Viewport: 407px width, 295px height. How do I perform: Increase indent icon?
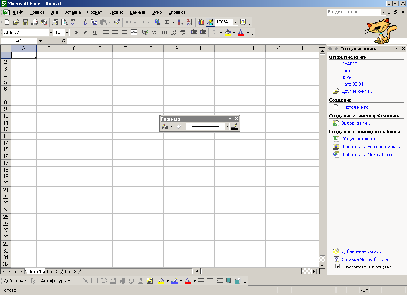[203, 33]
